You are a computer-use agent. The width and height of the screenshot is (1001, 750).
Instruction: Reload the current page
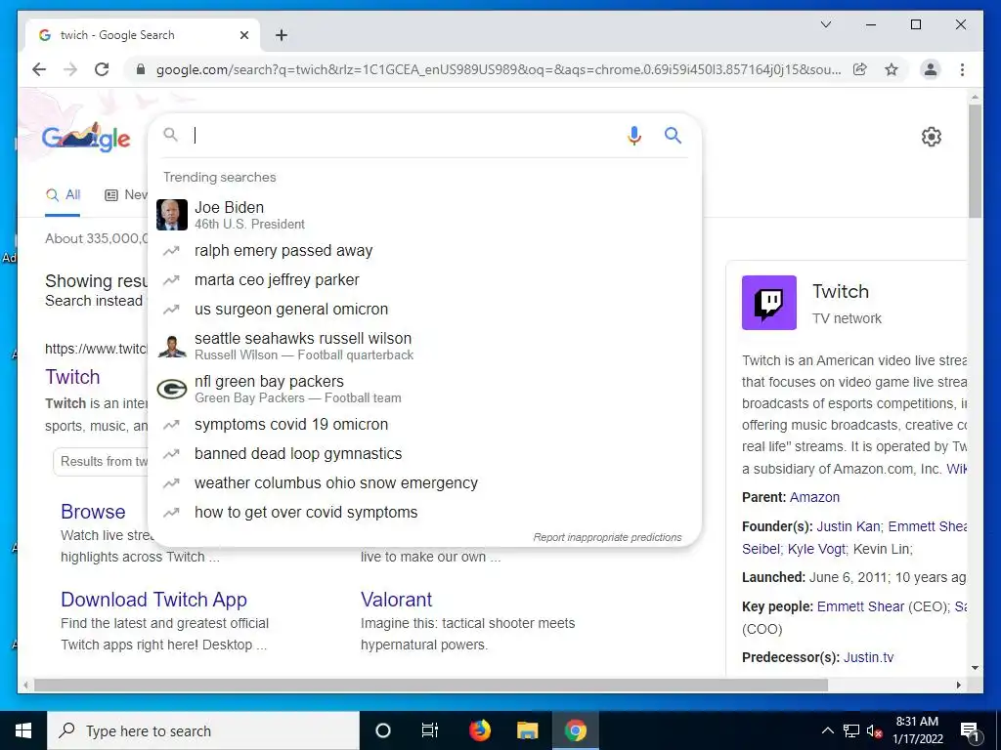coord(102,69)
